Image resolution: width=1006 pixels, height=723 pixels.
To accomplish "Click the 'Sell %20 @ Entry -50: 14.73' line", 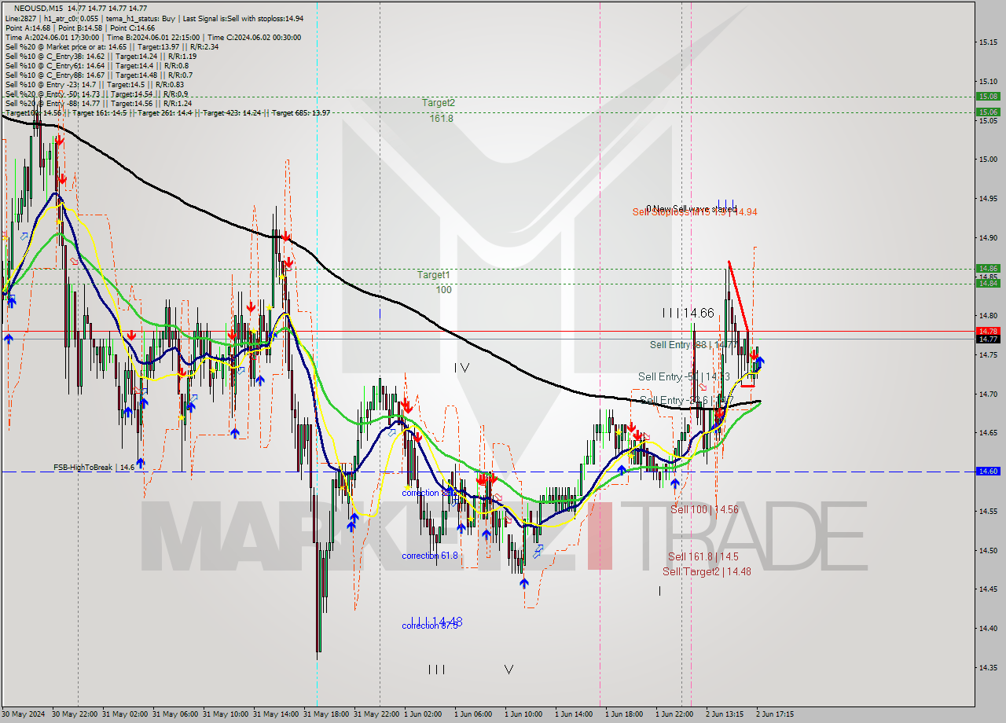I will [x=97, y=94].
